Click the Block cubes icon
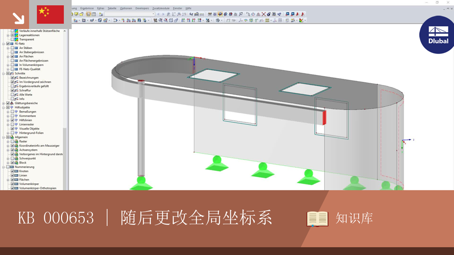The image size is (454, 255). pos(16,162)
